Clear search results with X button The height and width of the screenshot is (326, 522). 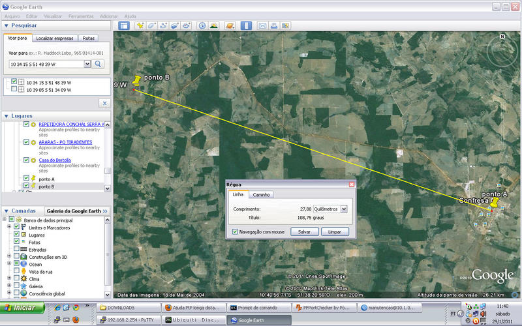pos(104,103)
